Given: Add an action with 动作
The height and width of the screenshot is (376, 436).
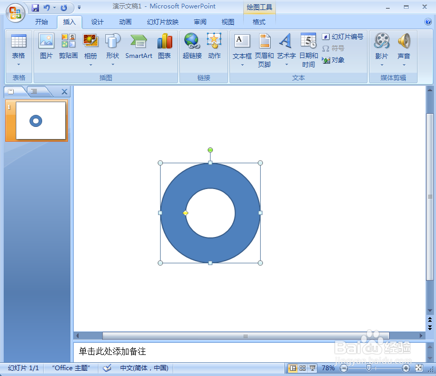Looking at the screenshot, I should 214,46.
